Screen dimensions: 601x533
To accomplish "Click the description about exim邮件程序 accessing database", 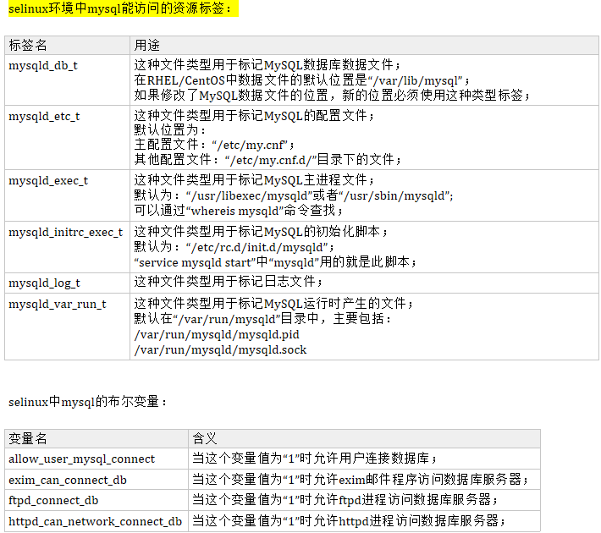I will [x=361, y=480].
